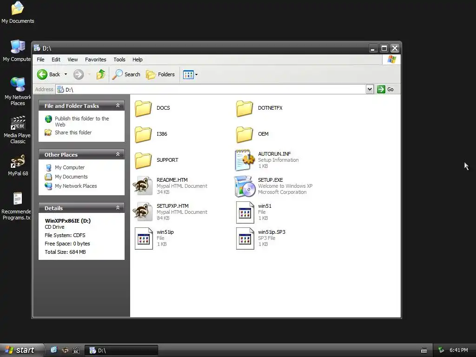Select Recommended Programs.txt desktop file
Image resolution: width=476 pixels, height=357 pixels.
[17, 206]
